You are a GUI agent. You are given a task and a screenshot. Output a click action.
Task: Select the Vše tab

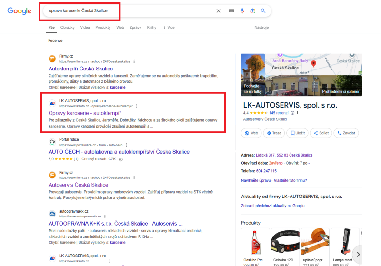[51, 27]
